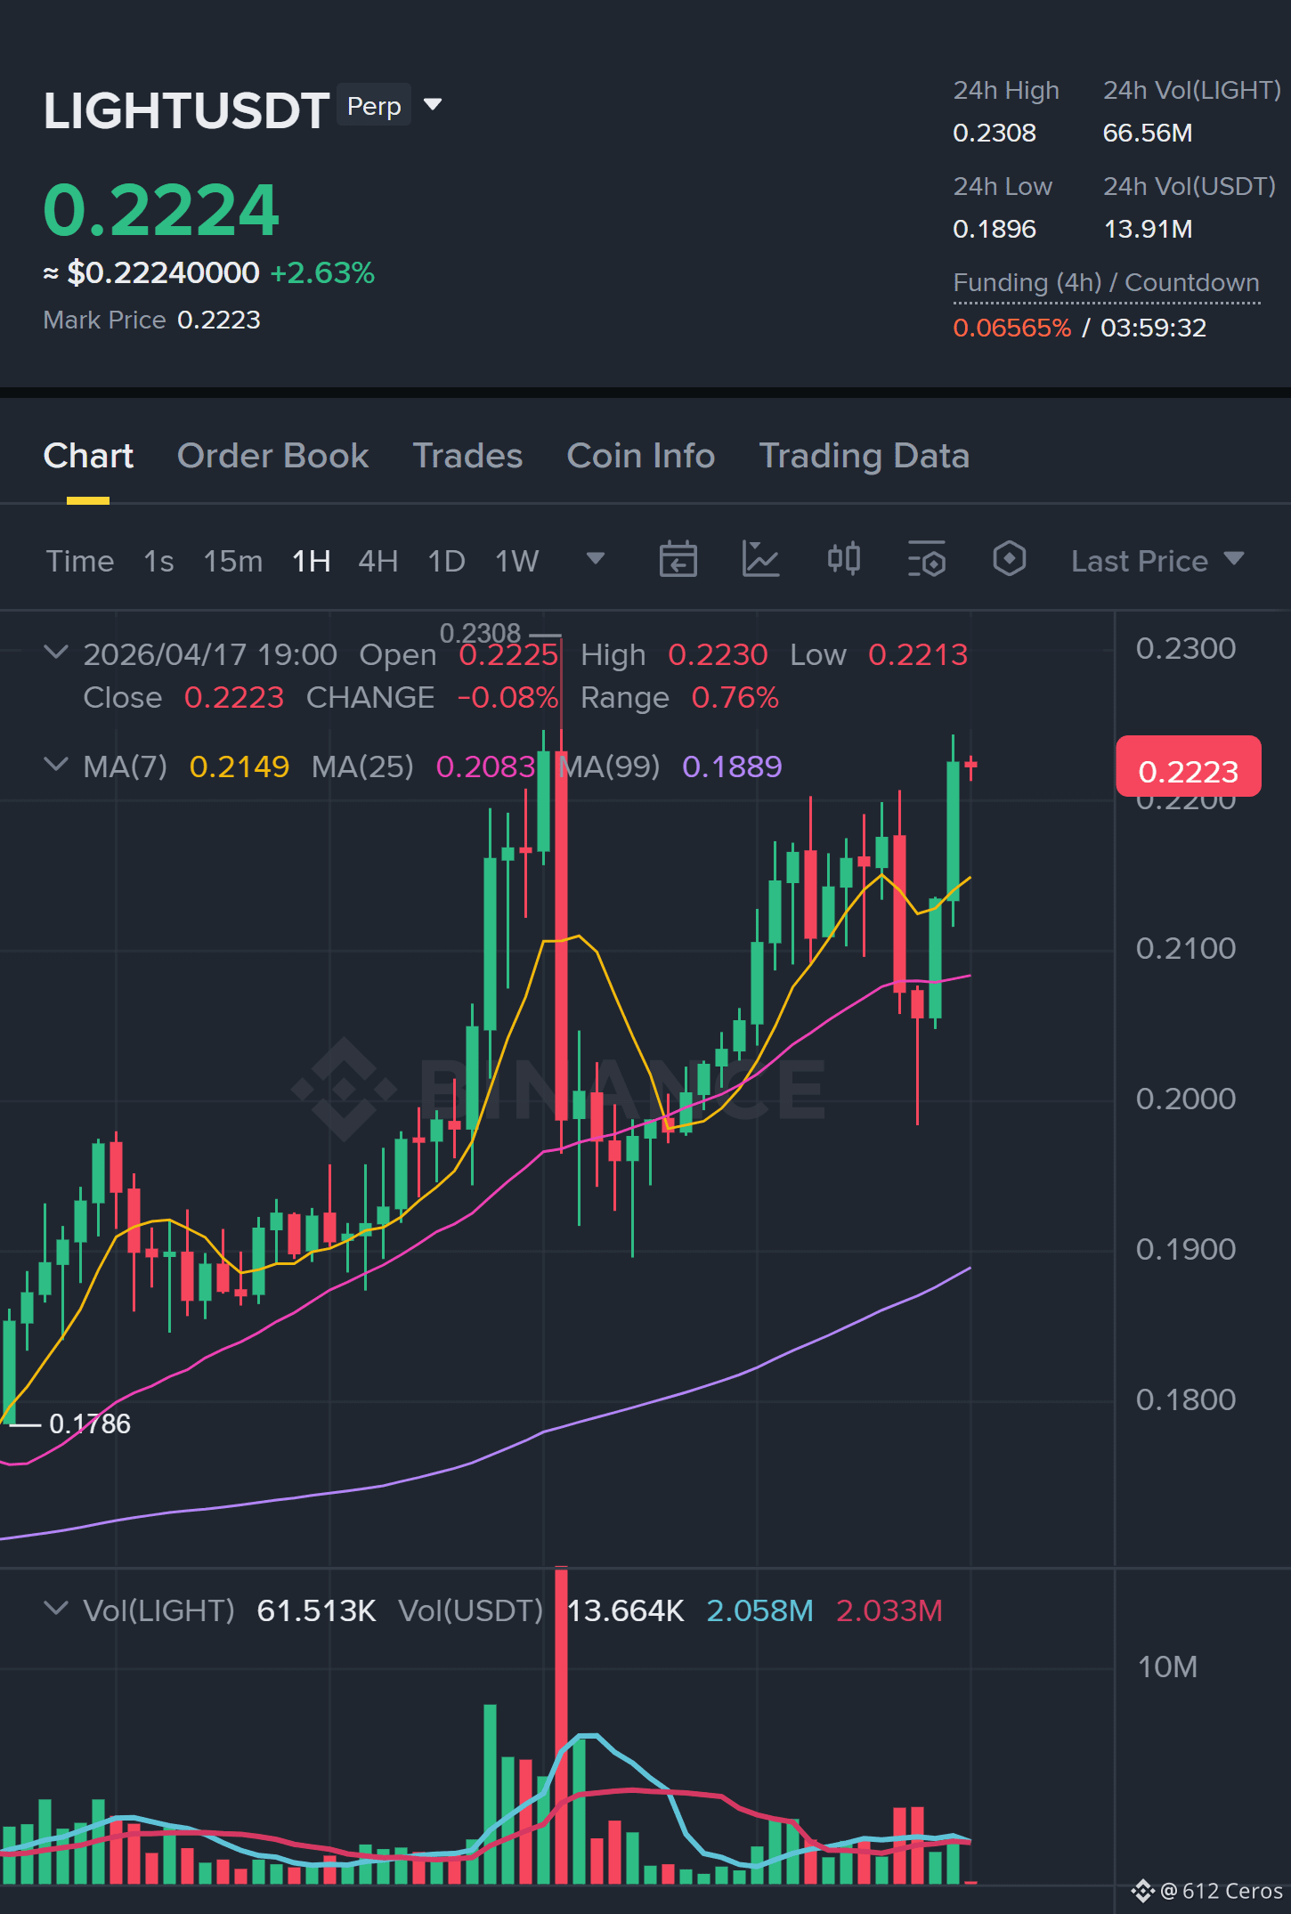Image resolution: width=1291 pixels, height=1914 pixels.
Task: Switch to the Trades tab
Action: pyautogui.click(x=467, y=456)
